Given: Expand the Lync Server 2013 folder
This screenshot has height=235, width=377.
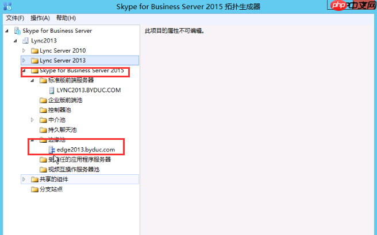Looking at the screenshot, I should pyautogui.click(x=24, y=60).
